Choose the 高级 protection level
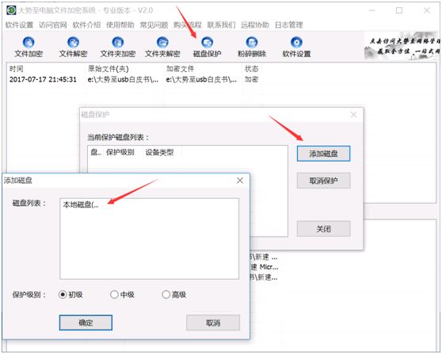This screenshot has height=354, width=442. [174, 295]
